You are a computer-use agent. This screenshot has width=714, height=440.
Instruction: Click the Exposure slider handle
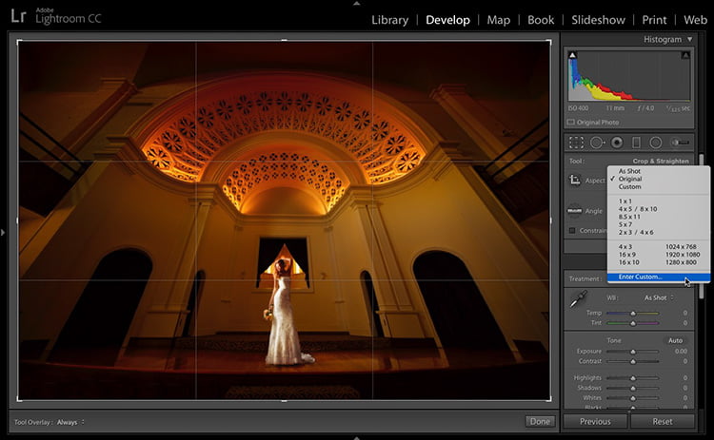[x=632, y=352]
